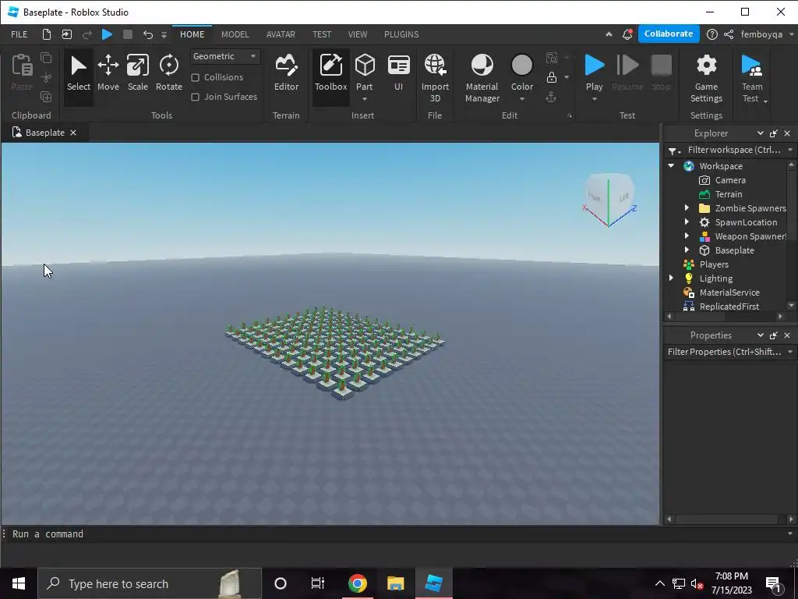Open the Part type dropdown arrow
This screenshot has width=798, height=599.
click(365, 99)
